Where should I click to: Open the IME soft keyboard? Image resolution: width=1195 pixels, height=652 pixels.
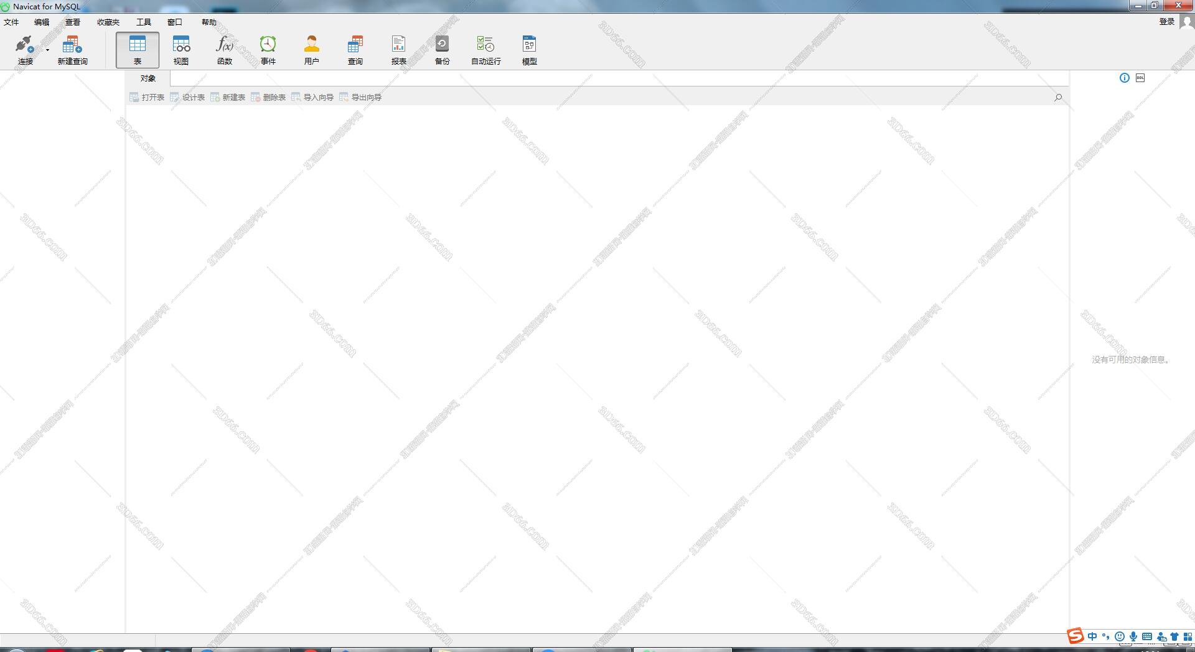point(1147,636)
